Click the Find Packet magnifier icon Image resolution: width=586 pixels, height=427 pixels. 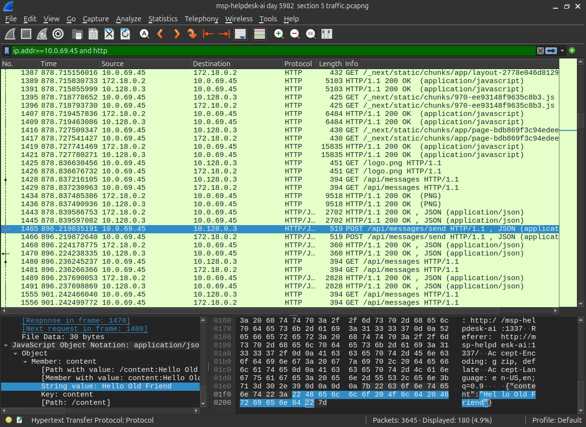coord(144,34)
